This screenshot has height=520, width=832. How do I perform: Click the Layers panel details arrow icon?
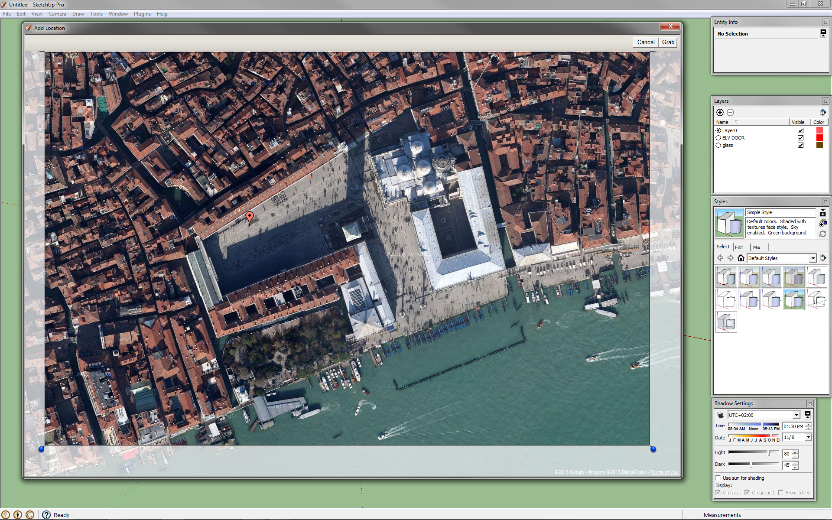point(822,113)
